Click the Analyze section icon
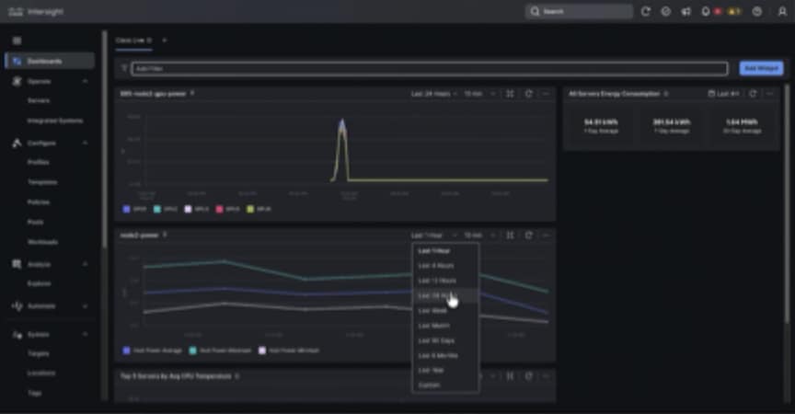The width and height of the screenshot is (795, 414). click(x=17, y=264)
